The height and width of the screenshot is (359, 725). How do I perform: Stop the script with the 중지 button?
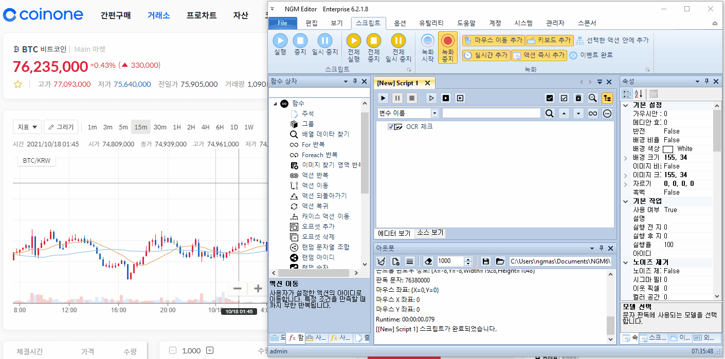300,44
